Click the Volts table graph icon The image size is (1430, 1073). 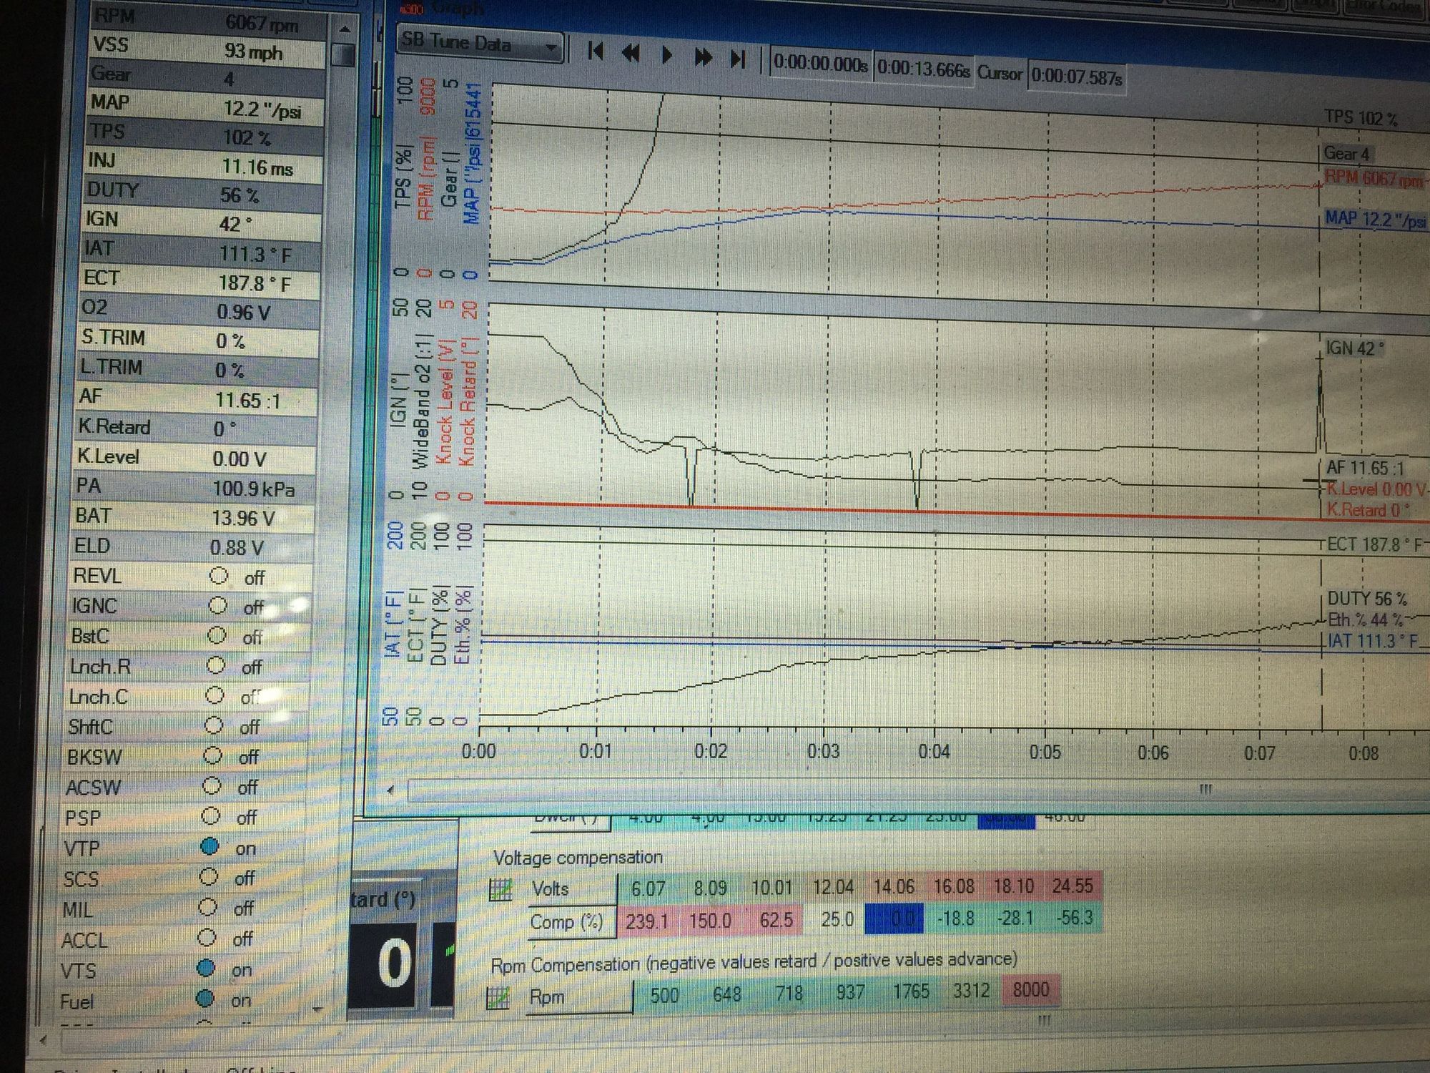click(x=500, y=889)
